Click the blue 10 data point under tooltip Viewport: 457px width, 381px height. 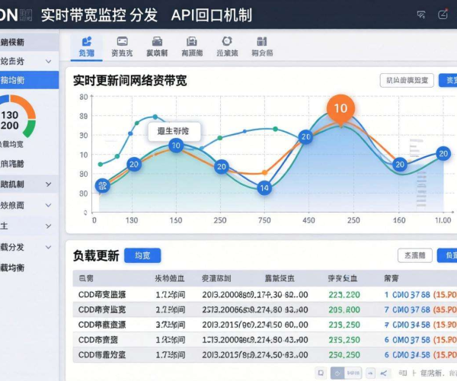[176, 146]
